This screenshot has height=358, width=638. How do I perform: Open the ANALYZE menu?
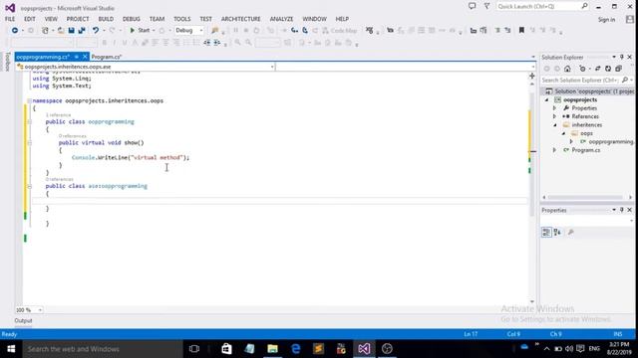[x=281, y=19]
